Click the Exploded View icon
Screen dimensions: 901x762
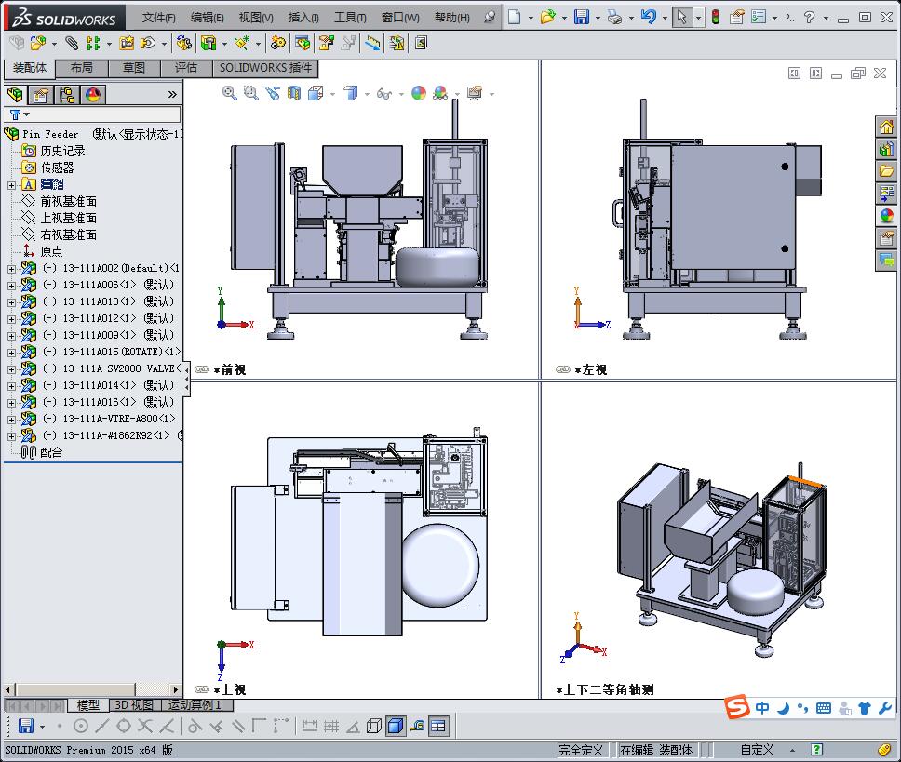point(327,43)
